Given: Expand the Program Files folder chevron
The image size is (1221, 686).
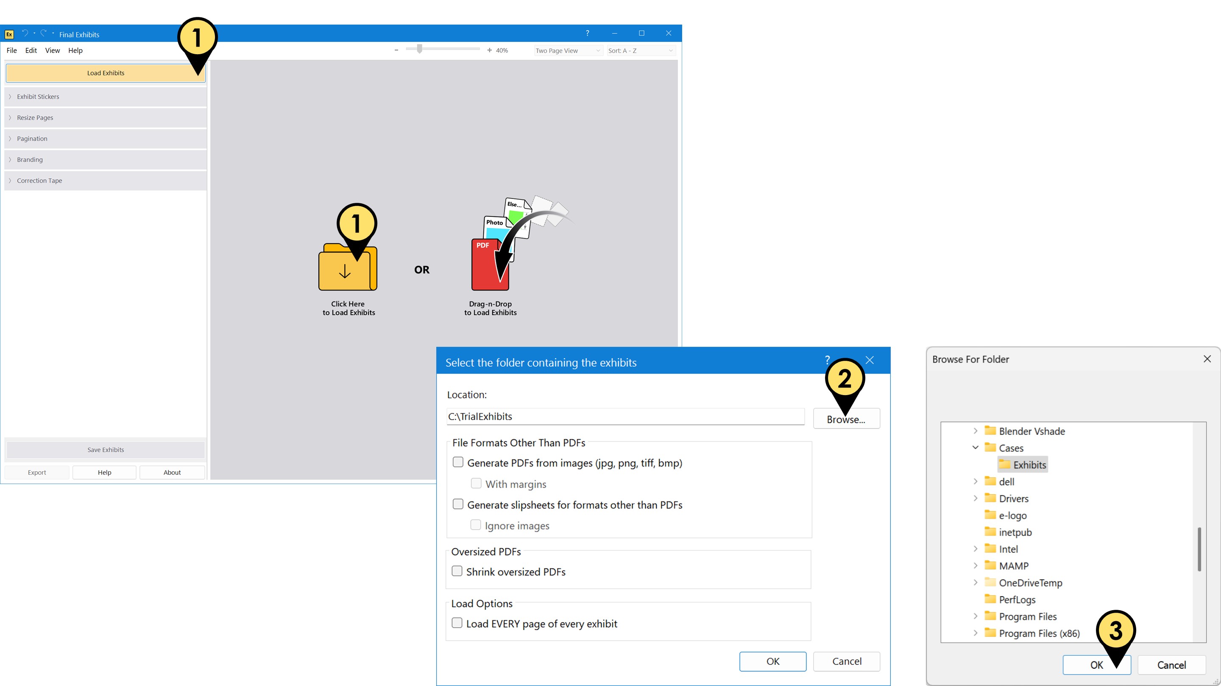Looking at the screenshot, I should [x=976, y=616].
